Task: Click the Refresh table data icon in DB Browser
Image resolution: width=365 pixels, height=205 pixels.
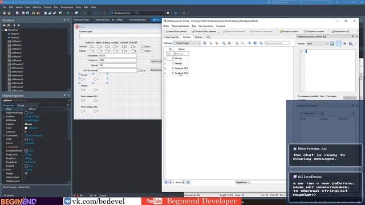Action: point(204,43)
